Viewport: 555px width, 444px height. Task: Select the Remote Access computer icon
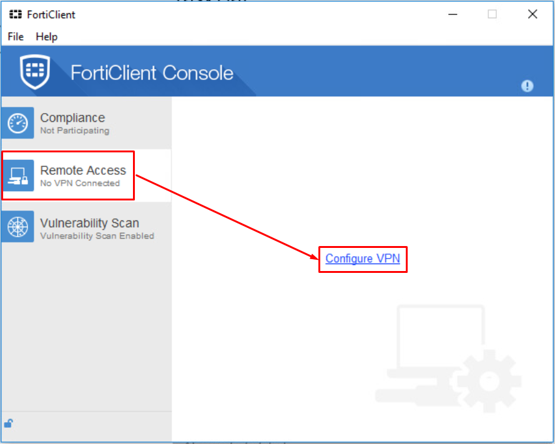(17, 175)
